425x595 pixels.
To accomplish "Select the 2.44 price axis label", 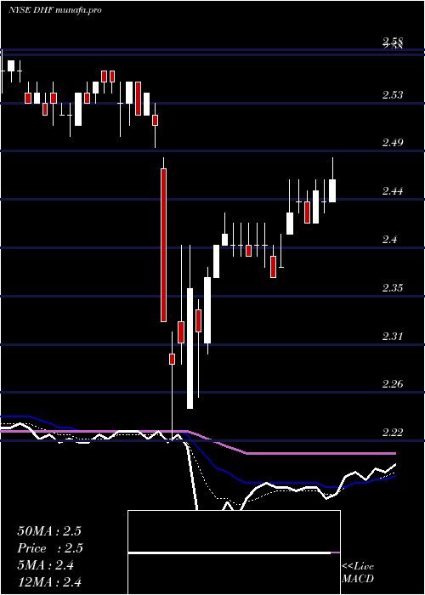I will (393, 191).
